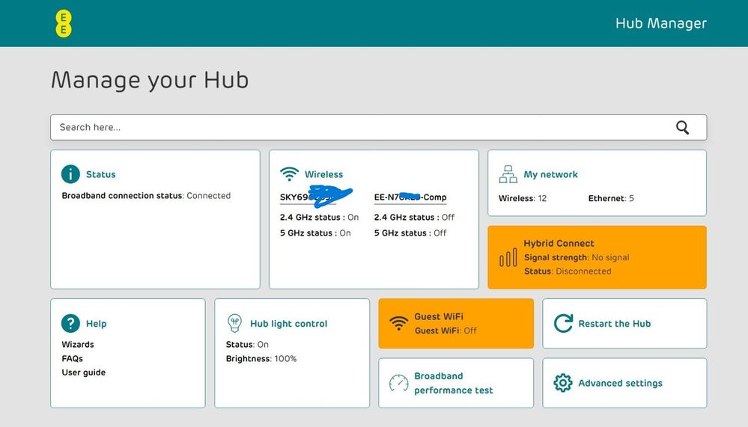748x427 pixels.
Task: Click the search magnifier icon
Action: [x=682, y=127]
